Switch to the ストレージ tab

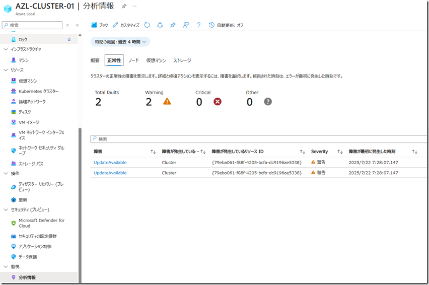[x=182, y=60]
